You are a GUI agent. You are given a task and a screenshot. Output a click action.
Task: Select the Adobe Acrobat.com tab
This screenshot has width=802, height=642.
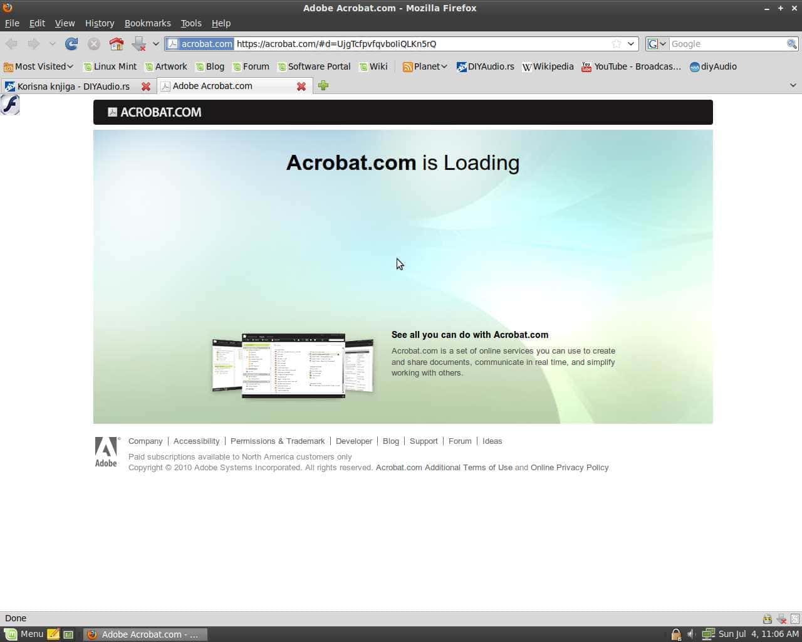[212, 86]
